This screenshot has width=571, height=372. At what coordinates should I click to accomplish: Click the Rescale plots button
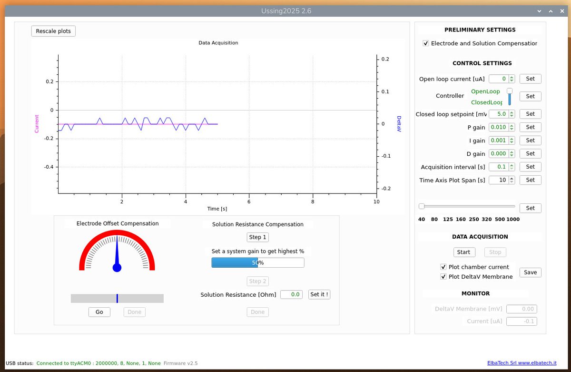53,31
